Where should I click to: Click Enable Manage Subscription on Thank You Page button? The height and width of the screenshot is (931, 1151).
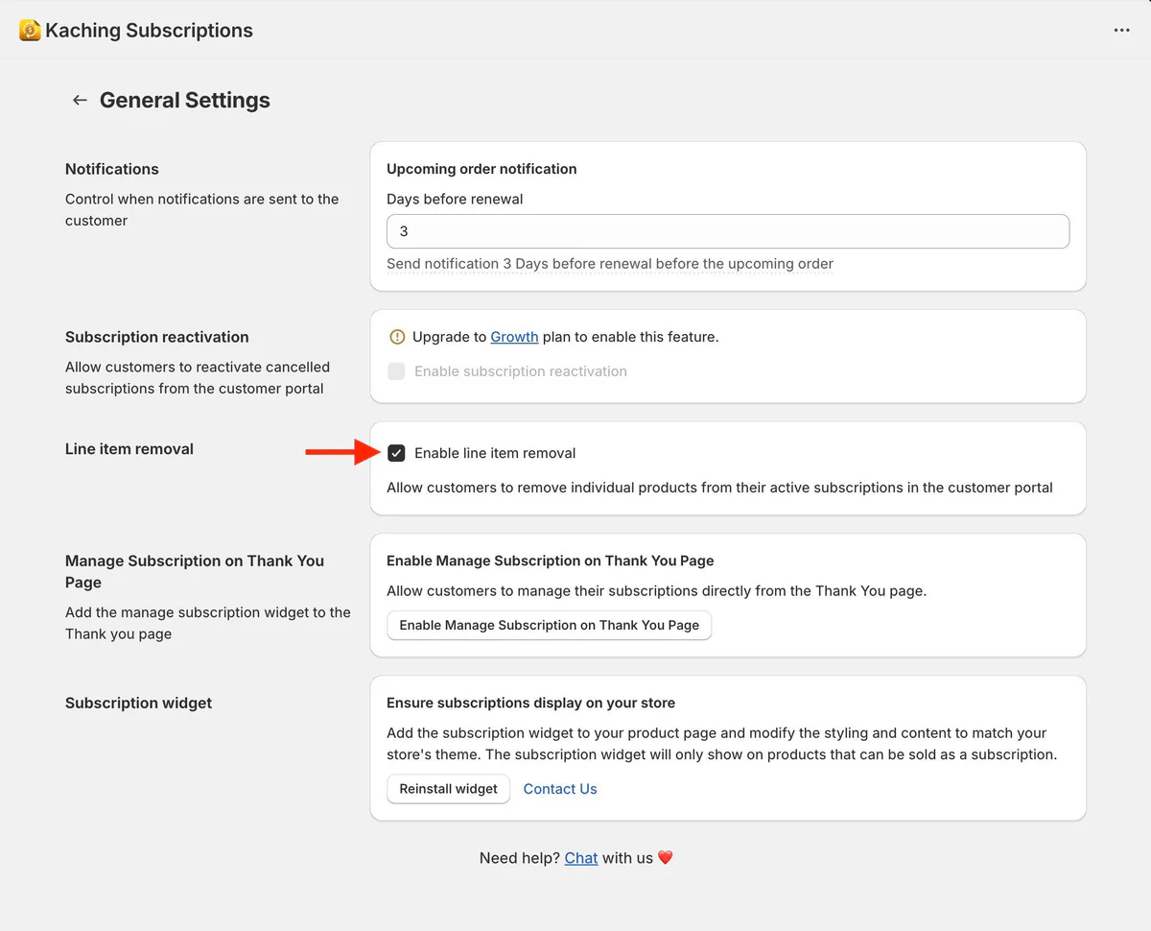pos(549,625)
